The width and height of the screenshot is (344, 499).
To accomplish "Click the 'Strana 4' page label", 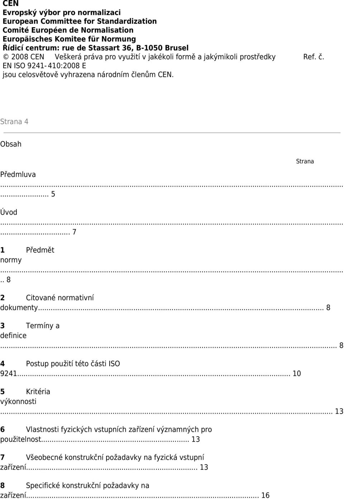I will click(x=14, y=121).
